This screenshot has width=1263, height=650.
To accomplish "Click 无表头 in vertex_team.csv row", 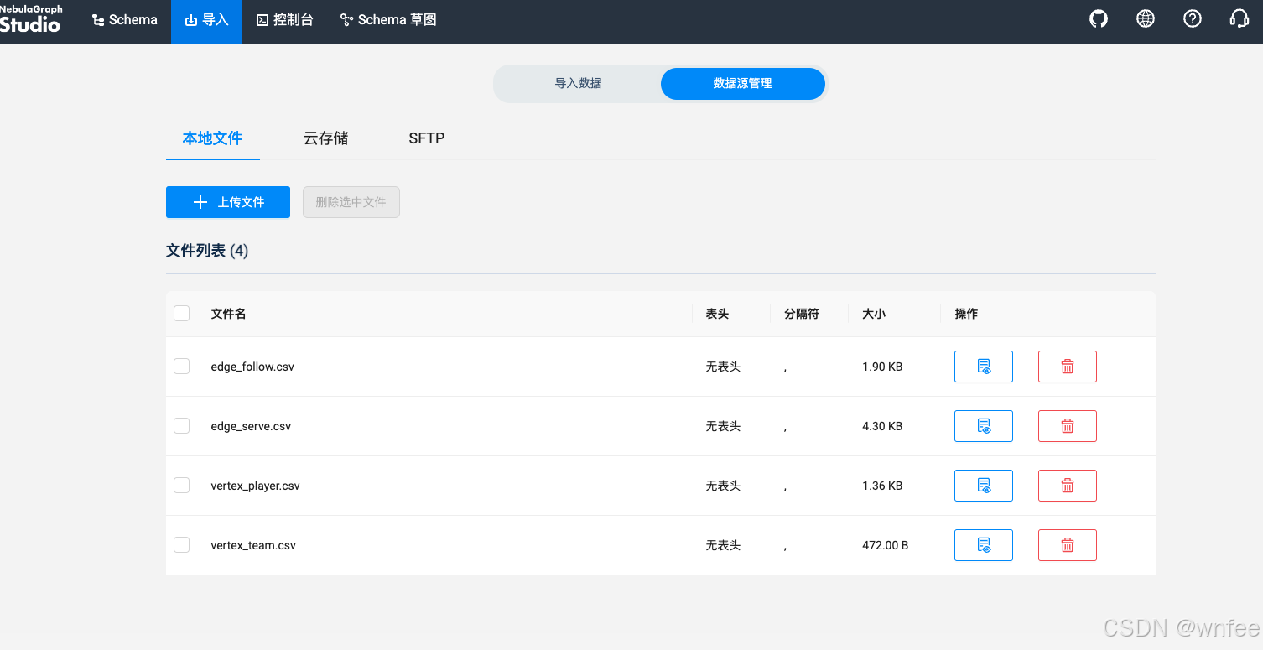I will coord(723,545).
